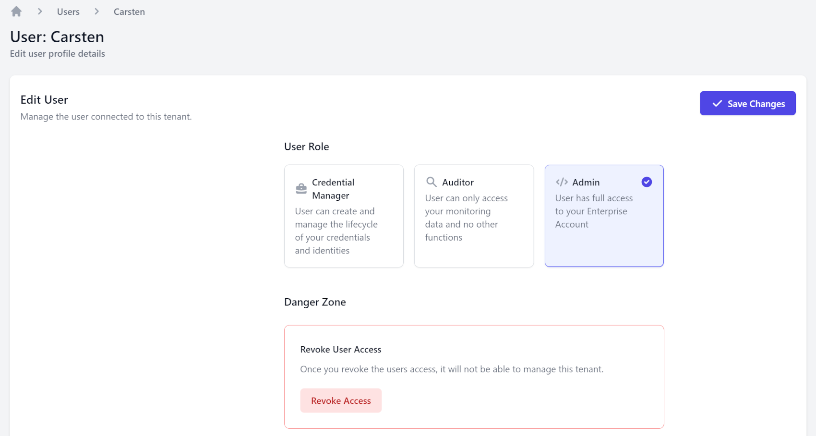Screen dimensions: 816x436
Task: Select the Credential Manager role
Action: pyautogui.click(x=344, y=216)
